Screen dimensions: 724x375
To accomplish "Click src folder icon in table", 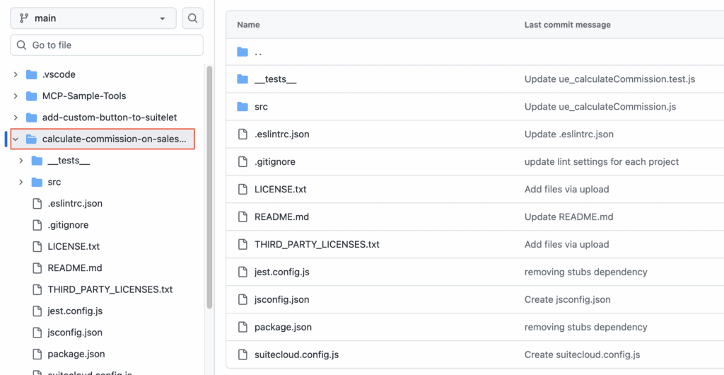I will coord(243,107).
